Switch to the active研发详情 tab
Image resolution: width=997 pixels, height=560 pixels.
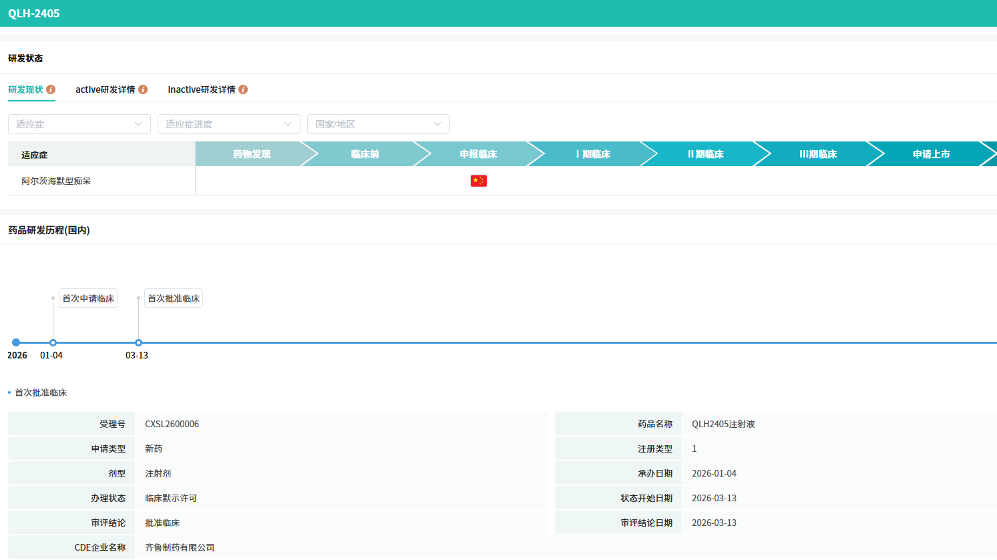(105, 89)
